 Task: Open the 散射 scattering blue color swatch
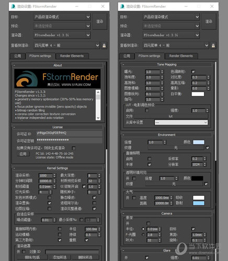point(199,203)
